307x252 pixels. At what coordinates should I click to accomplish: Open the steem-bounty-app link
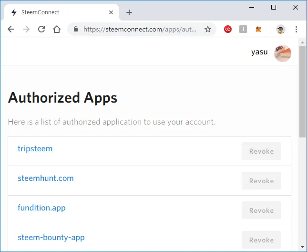[51, 237]
